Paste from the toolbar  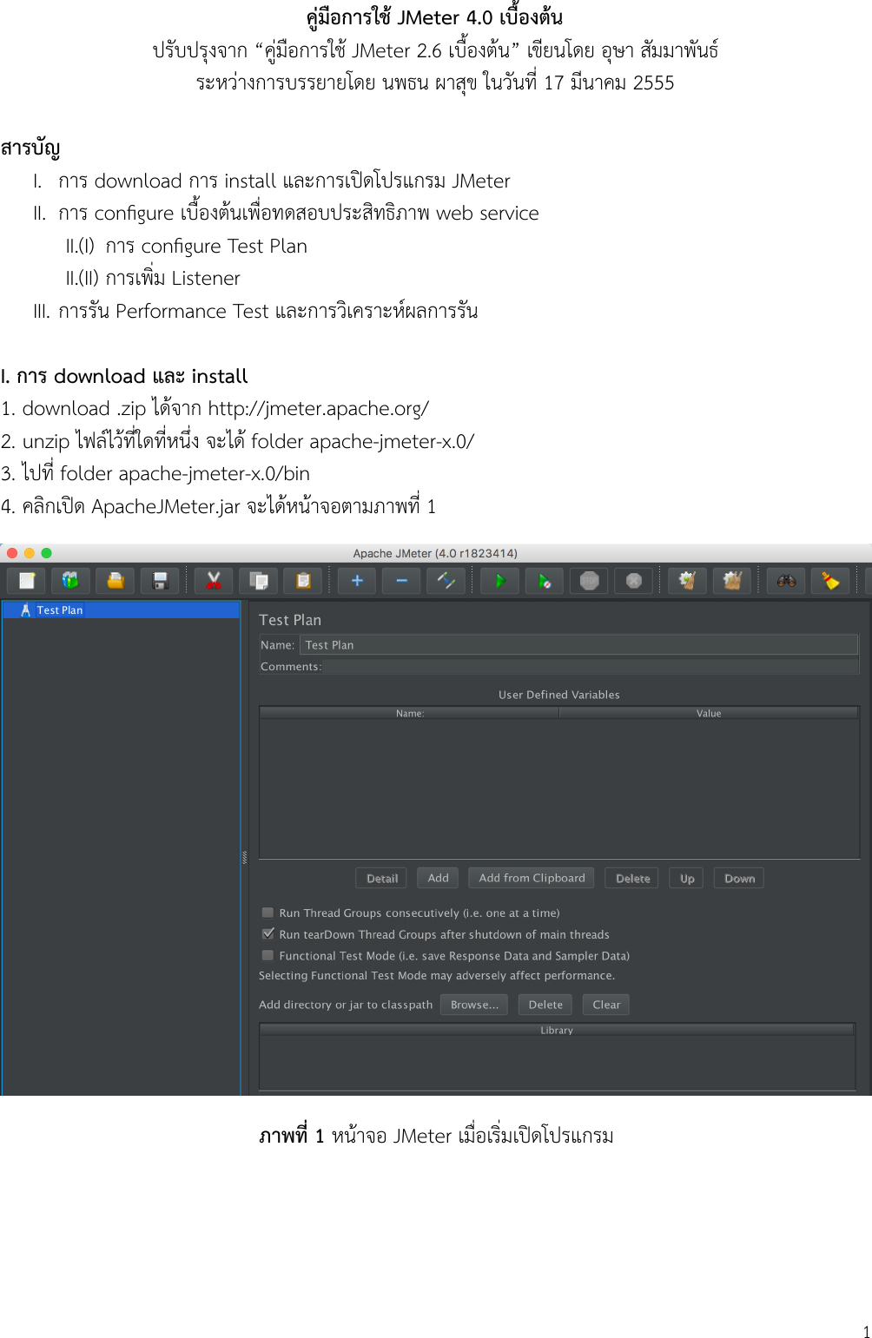pyautogui.click(x=302, y=580)
